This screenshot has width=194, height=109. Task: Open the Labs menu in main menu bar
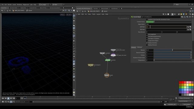31,5
